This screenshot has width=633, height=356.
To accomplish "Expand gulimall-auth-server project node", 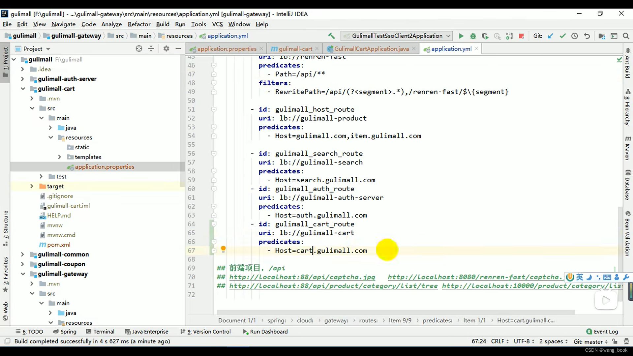I will coord(22,79).
